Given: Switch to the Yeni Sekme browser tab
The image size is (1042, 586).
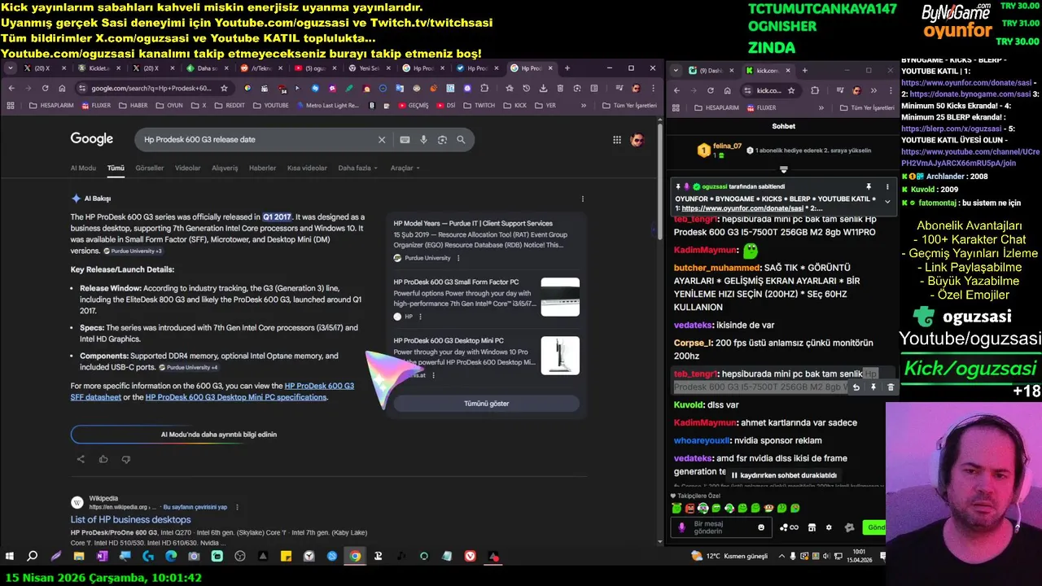Looking at the screenshot, I should pyautogui.click(x=368, y=68).
